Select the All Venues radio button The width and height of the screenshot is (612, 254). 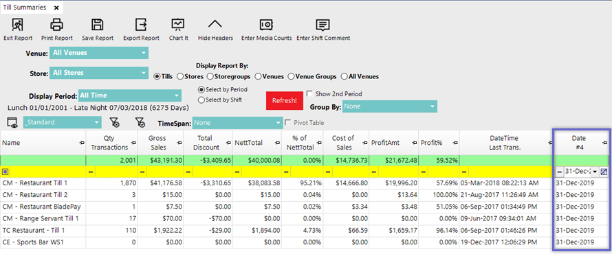coord(344,77)
